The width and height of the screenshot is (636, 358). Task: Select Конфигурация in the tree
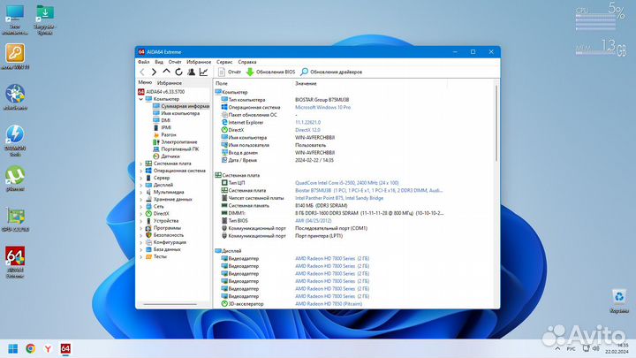[x=166, y=242]
